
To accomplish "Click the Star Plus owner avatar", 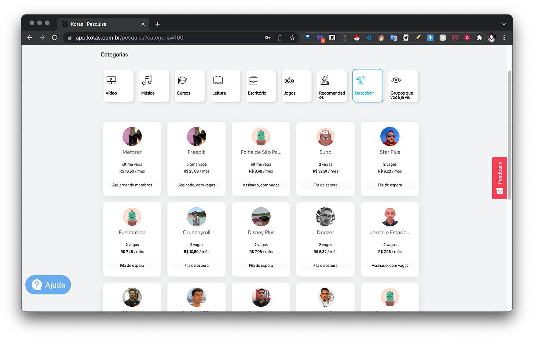I will 390,137.
